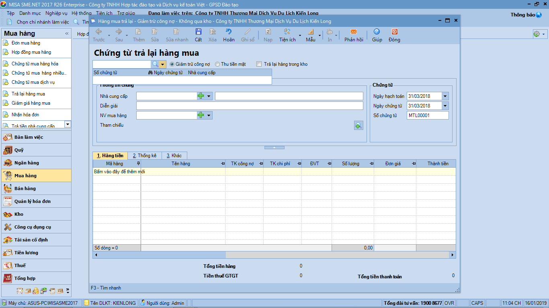Pin the Tên hàng column
This screenshot has width=549, height=308.
pos(223,164)
